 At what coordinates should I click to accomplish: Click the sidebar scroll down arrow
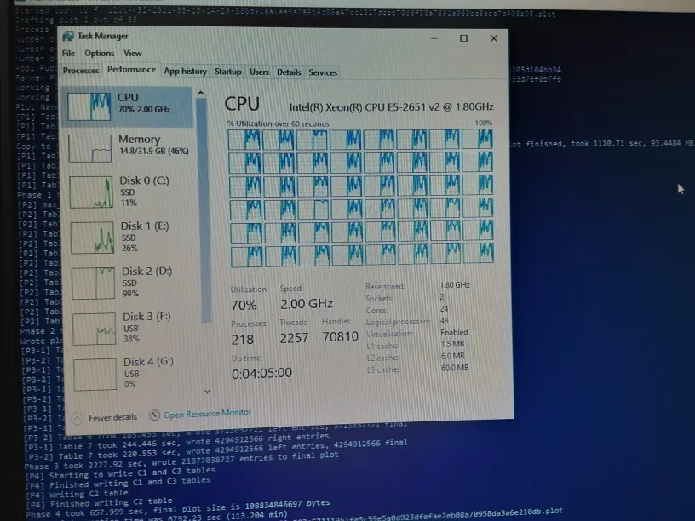click(207, 392)
